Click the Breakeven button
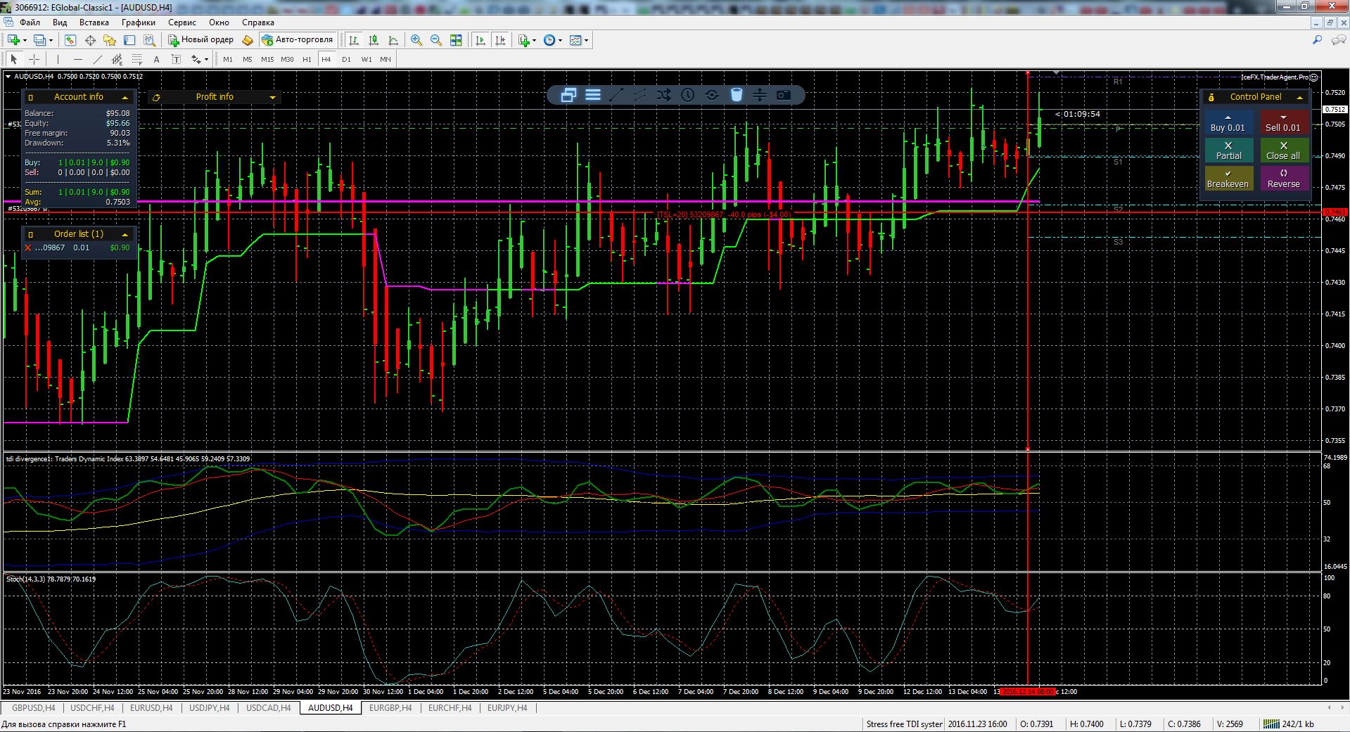The image size is (1350, 732). tap(1228, 179)
